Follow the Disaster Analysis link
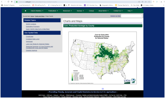Viewport: 165px width, 98px height. [x=32, y=50]
